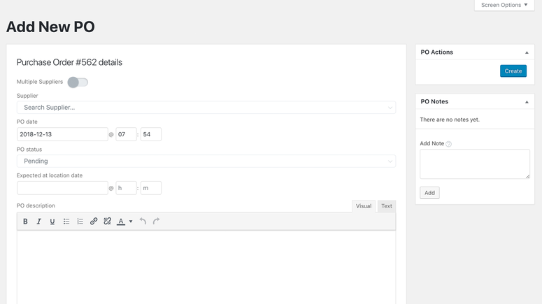The width and height of the screenshot is (542, 304).
Task: Expand the Screen Options panel
Action: click(x=504, y=5)
